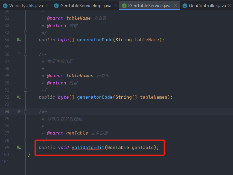Toggle rendered doc view at line 86
The width and height of the screenshot is (233, 175).
tap(19, 54)
